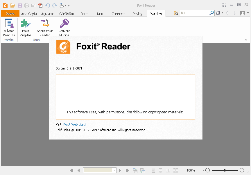Open Foxit Plug-Ins

(26, 28)
